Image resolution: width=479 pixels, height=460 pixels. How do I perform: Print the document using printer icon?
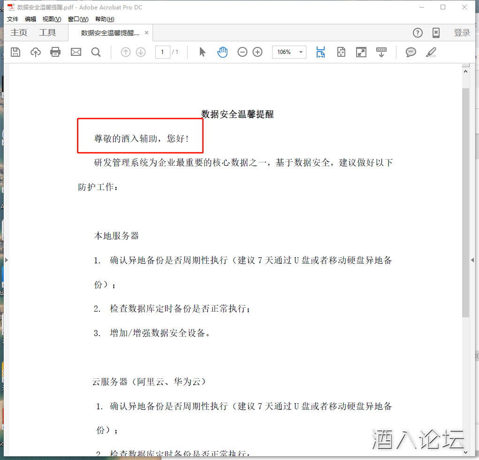point(55,52)
